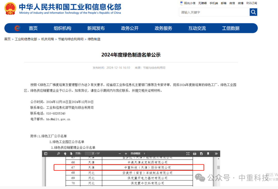Open the 自动缩放 zoom dropdown
278x189 pixels.
coord(138,153)
